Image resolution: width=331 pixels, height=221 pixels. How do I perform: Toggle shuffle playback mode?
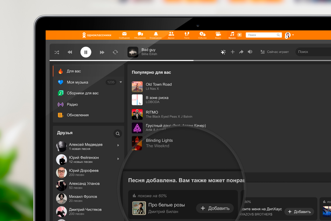click(x=57, y=52)
